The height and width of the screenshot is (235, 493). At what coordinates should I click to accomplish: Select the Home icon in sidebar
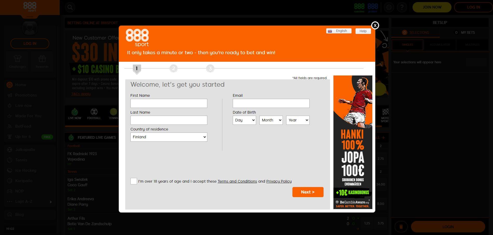(x=9, y=85)
